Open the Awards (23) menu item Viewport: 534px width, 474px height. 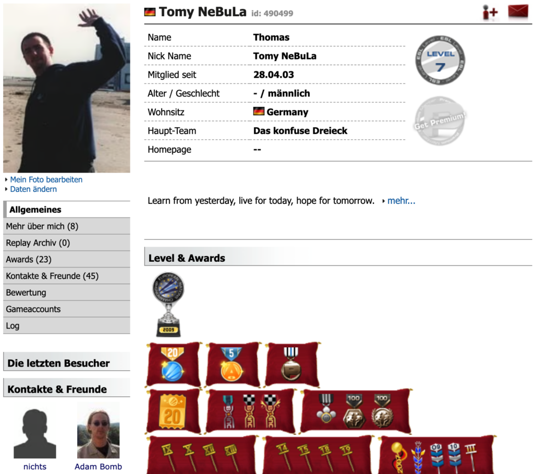point(67,260)
